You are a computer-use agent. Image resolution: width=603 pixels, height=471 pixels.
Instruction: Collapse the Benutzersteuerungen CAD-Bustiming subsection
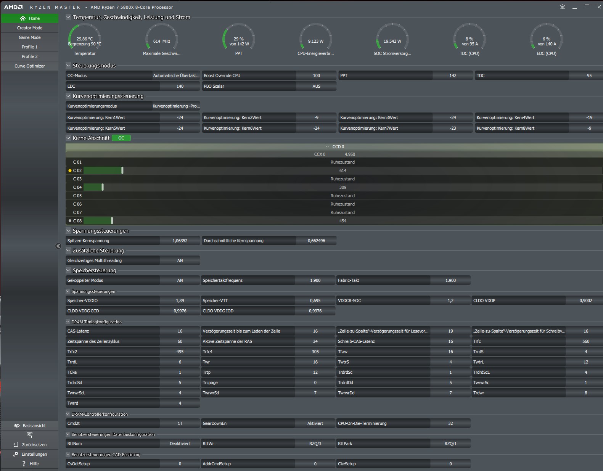68,455
